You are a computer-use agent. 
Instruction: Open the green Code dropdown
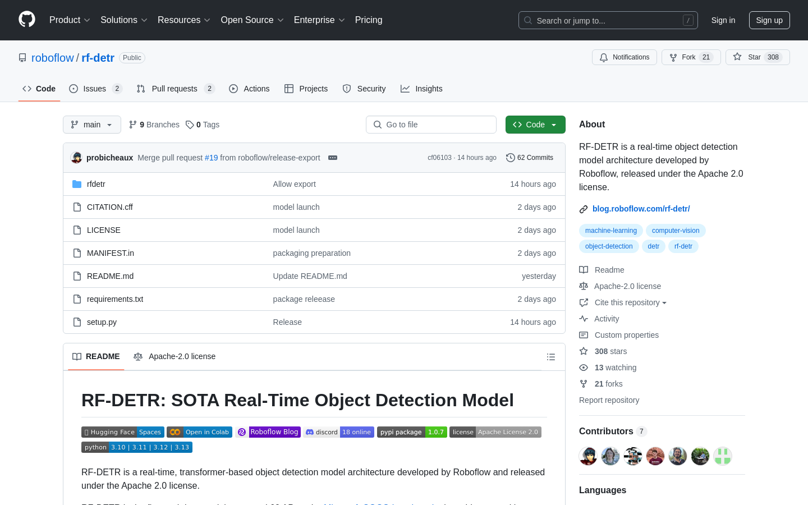pos(535,125)
